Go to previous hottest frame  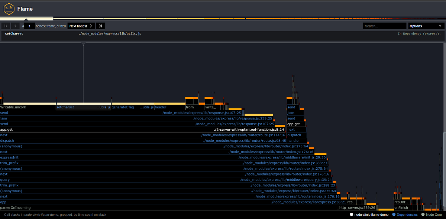pyautogui.click(x=15, y=26)
